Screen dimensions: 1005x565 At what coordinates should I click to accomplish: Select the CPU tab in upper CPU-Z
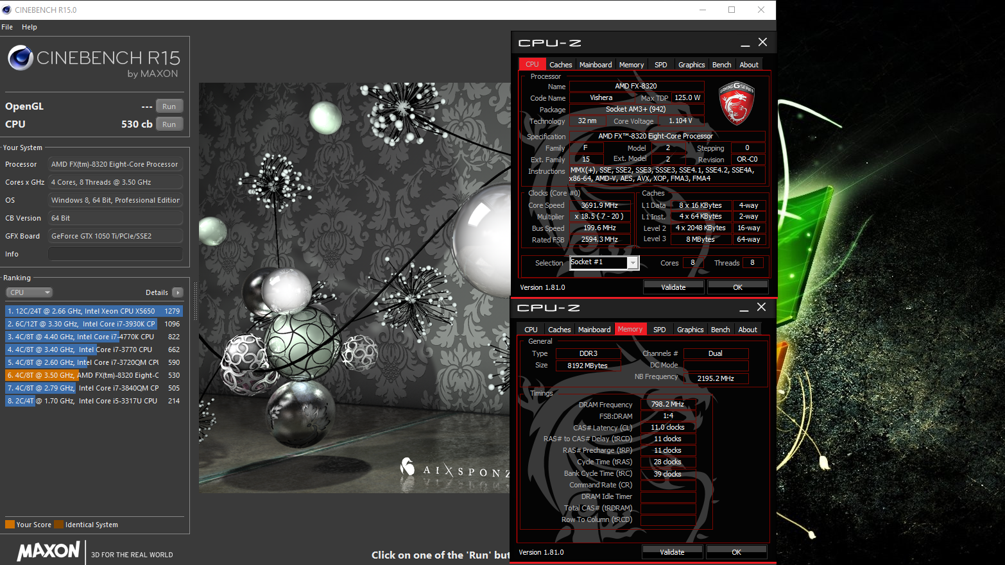533,64
